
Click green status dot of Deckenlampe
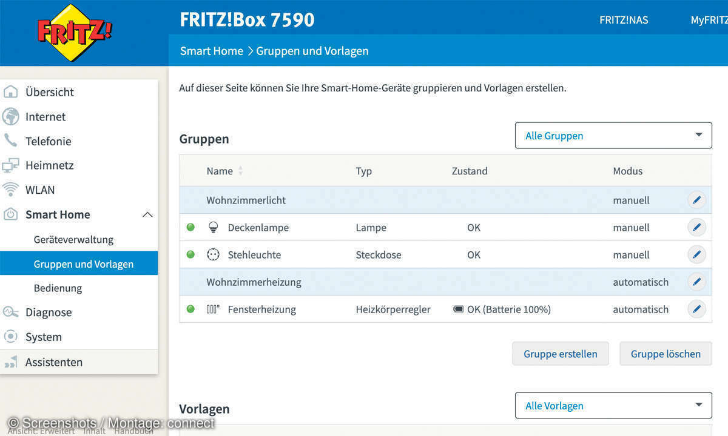pyautogui.click(x=190, y=228)
